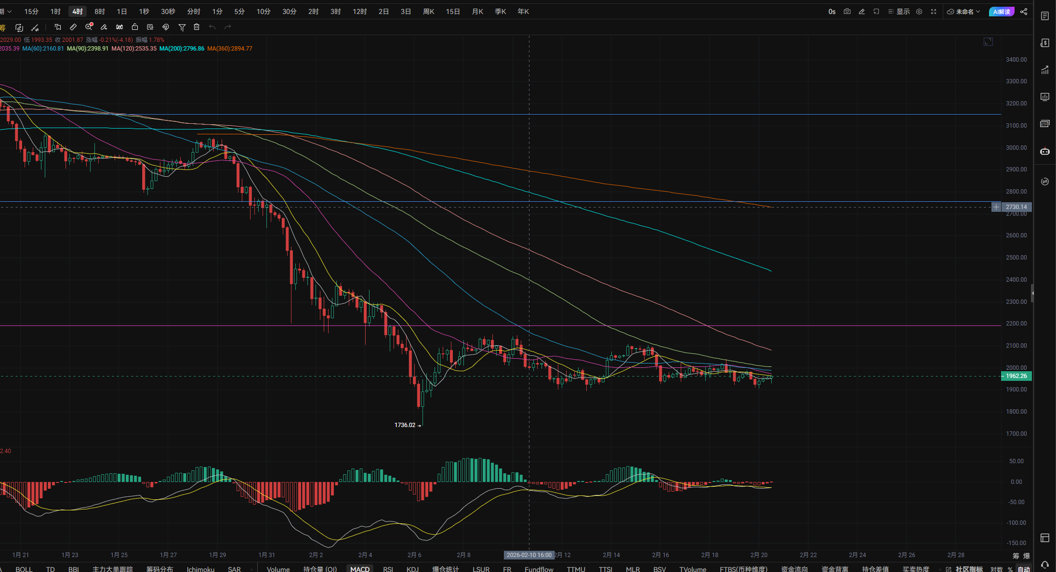Take a chart screenshot with camera icon
Image resolution: width=1056 pixels, height=572 pixels.
click(x=847, y=12)
